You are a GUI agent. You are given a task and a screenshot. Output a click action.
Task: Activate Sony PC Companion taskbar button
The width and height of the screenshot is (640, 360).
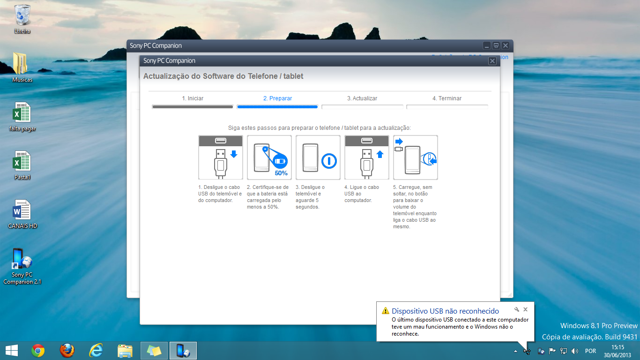click(183, 350)
